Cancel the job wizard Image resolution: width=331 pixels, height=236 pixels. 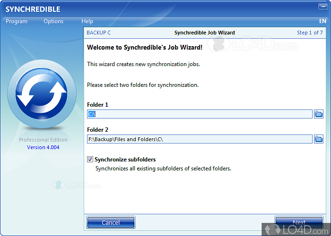[x=111, y=222]
